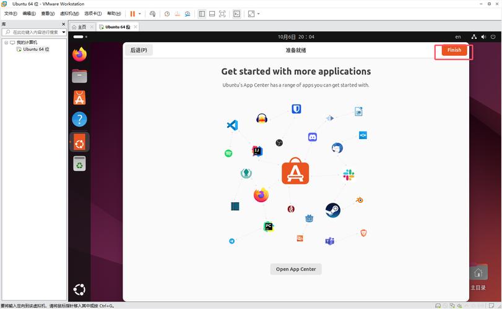Click the orange Finish button
This screenshot has width=502, height=309.
[x=454, y=50]
